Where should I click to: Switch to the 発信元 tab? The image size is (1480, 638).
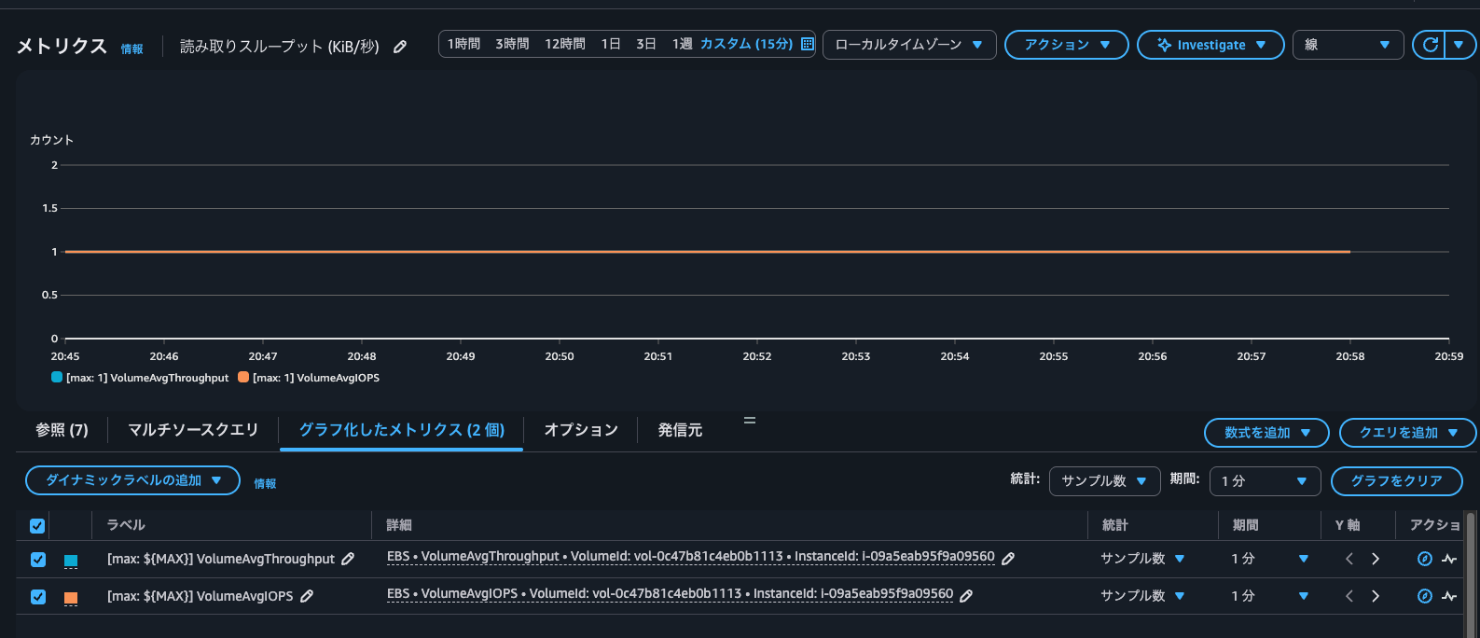pyautogui.click(x=680, y=430)
